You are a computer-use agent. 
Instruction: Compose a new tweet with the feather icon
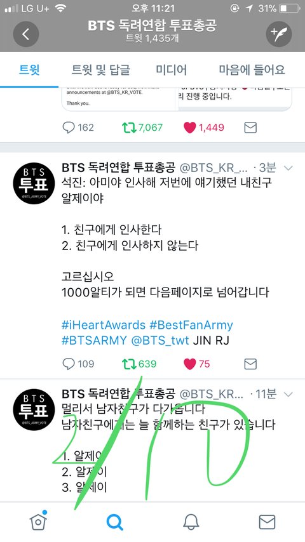point(279,34)
